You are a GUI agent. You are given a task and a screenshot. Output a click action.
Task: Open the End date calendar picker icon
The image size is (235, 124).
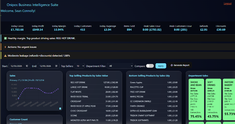point(56,66)
